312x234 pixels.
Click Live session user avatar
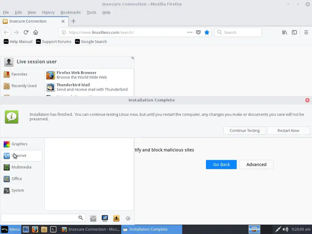9,62
